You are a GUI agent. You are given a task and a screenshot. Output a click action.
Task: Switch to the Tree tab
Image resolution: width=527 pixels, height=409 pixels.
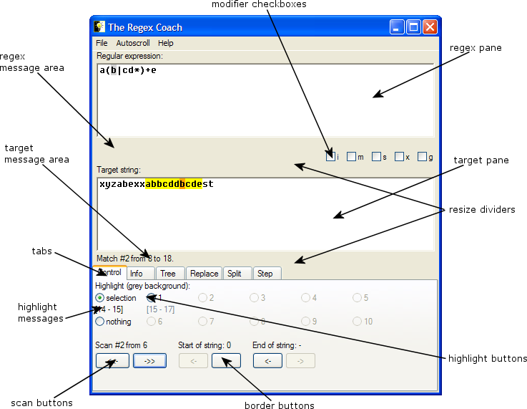tap(170, 274)
